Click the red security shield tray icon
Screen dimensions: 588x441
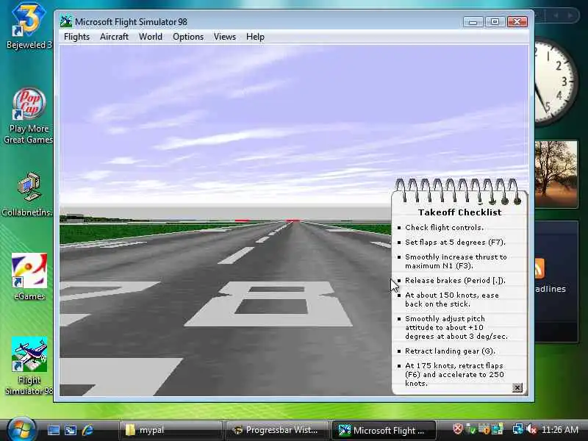coord(457,429)
